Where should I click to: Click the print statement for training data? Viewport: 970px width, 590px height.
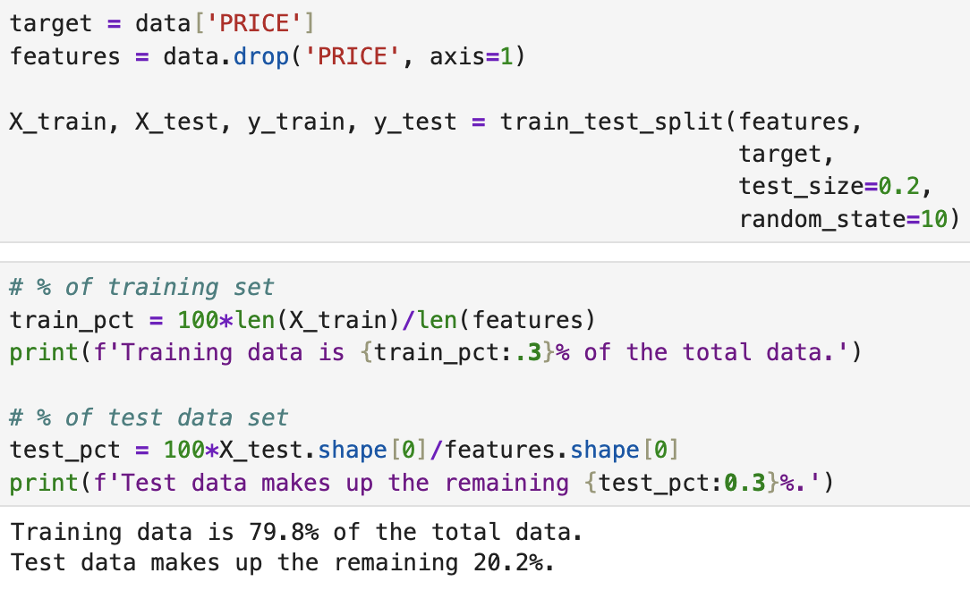[x=435, y=352]
